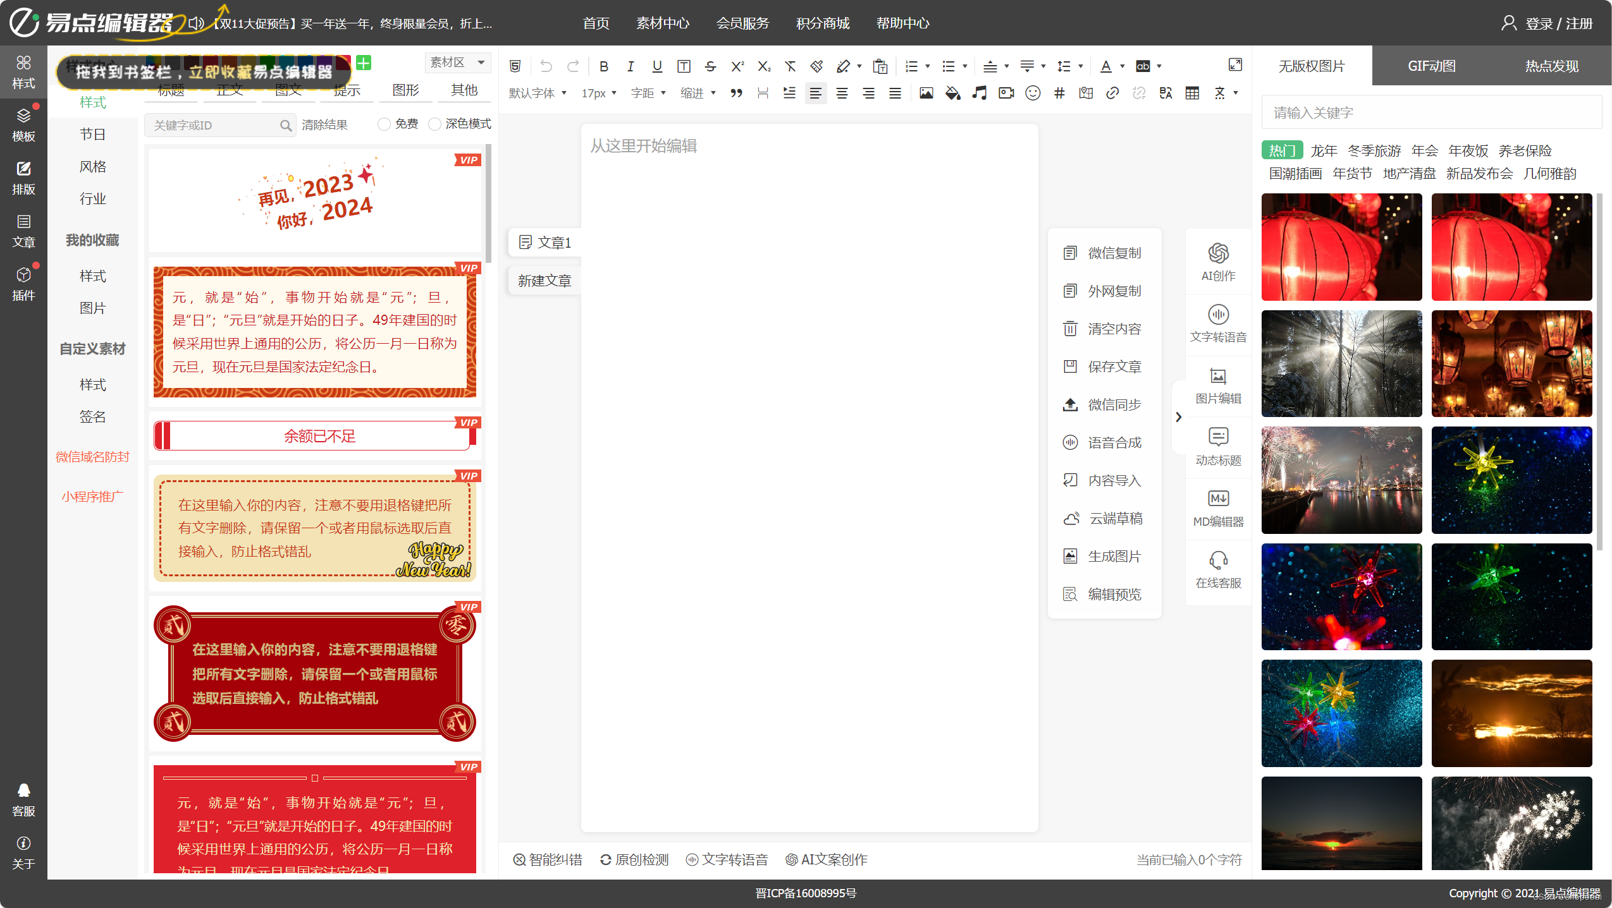Click the music note audio icon
The width and height of the screenshot is (1612, 908).
(x=979, y=94)
